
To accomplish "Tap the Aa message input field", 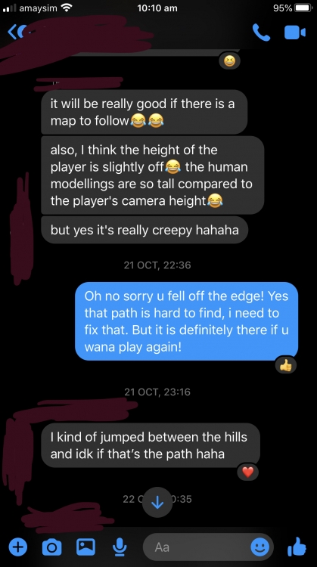I will pyautogui.click(x=208, y=547).
